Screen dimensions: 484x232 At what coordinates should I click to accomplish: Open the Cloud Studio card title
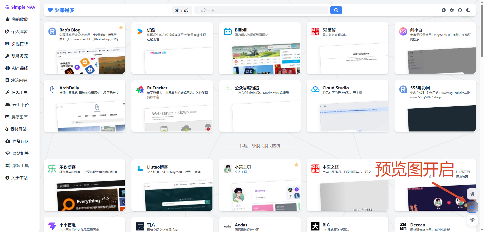click(x=335, y=88)
